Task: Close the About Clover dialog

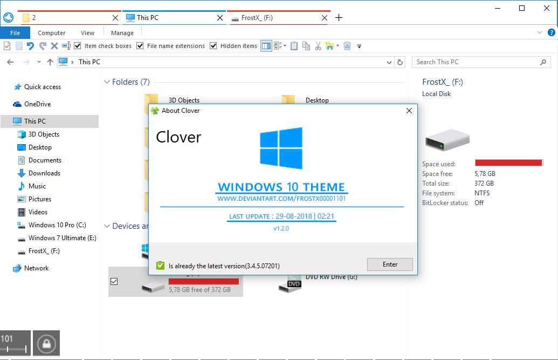Action: [x=409, y=111]
